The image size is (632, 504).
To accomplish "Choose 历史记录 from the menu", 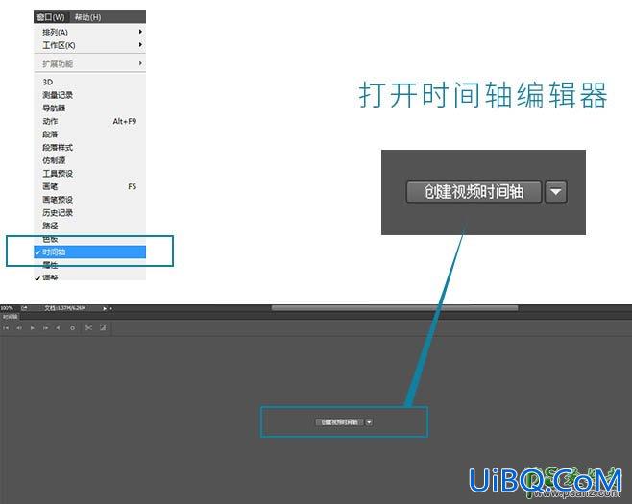I will (90, 213).
